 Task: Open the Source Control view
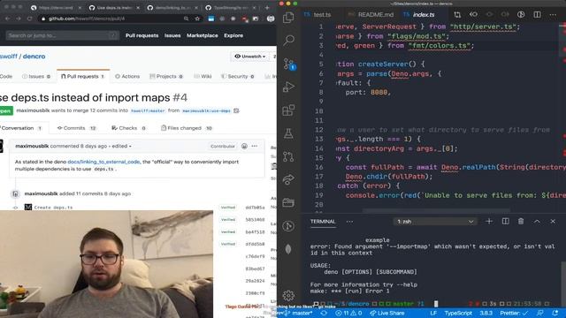coord(288,64)
